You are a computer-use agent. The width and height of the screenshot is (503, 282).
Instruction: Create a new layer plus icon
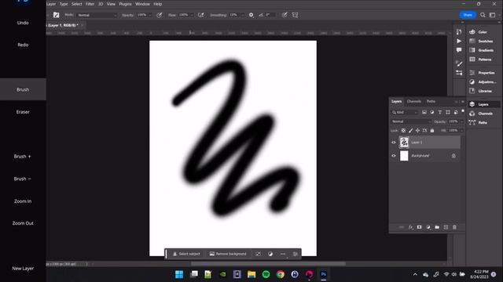[x=446, y=227]
